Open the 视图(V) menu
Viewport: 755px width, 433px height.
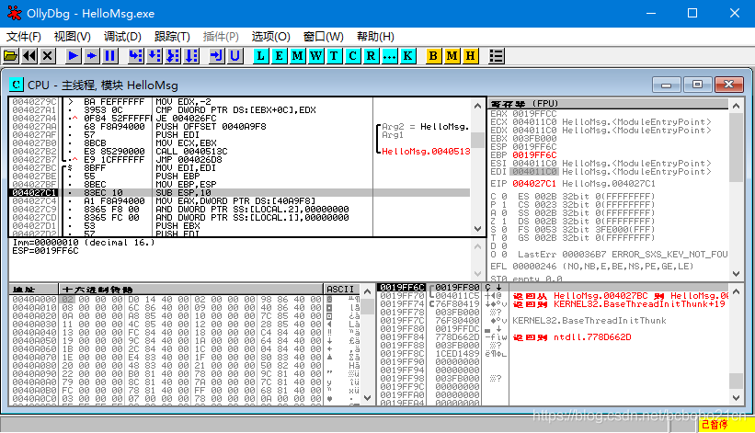73,37
